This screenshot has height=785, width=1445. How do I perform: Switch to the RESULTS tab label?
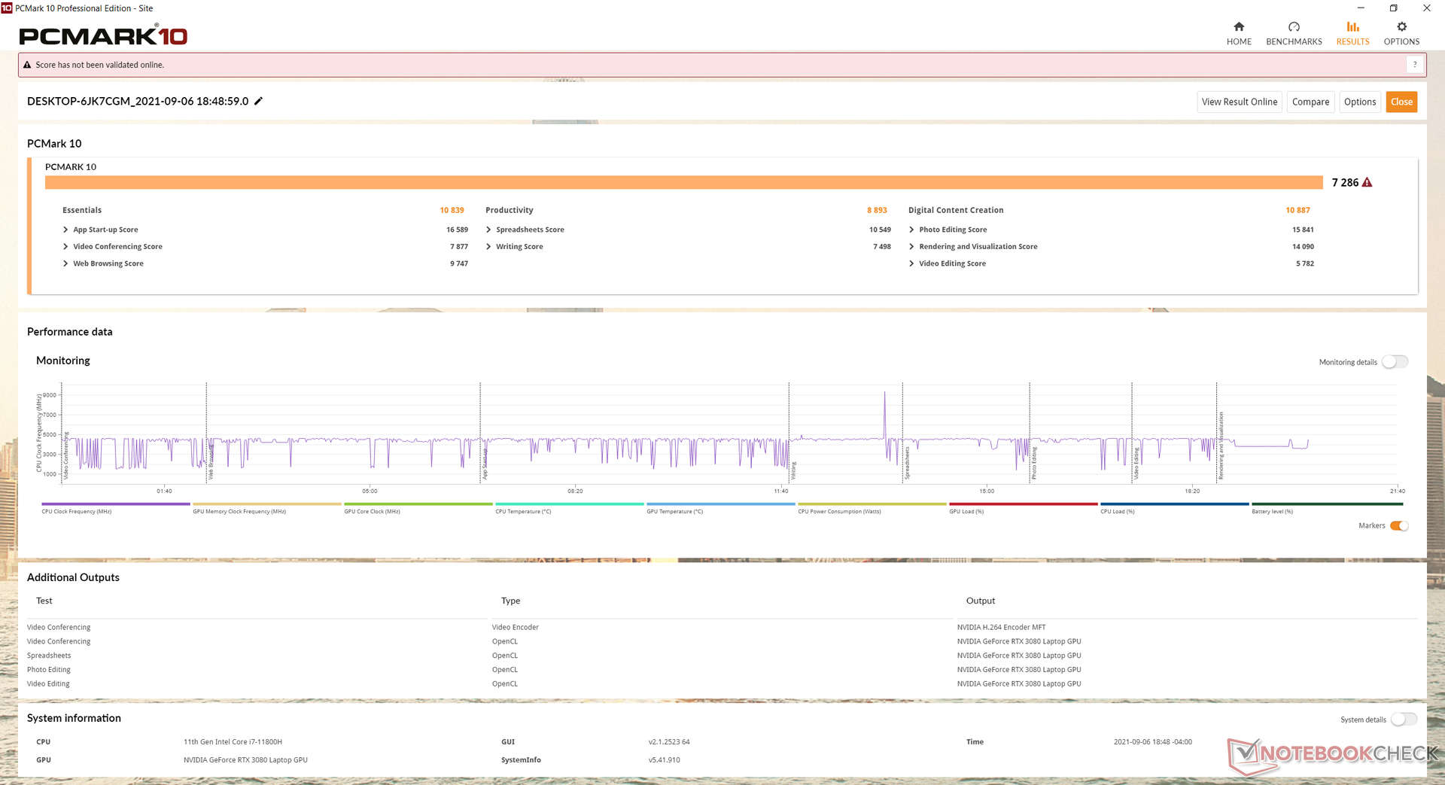tap(1352, 41)
